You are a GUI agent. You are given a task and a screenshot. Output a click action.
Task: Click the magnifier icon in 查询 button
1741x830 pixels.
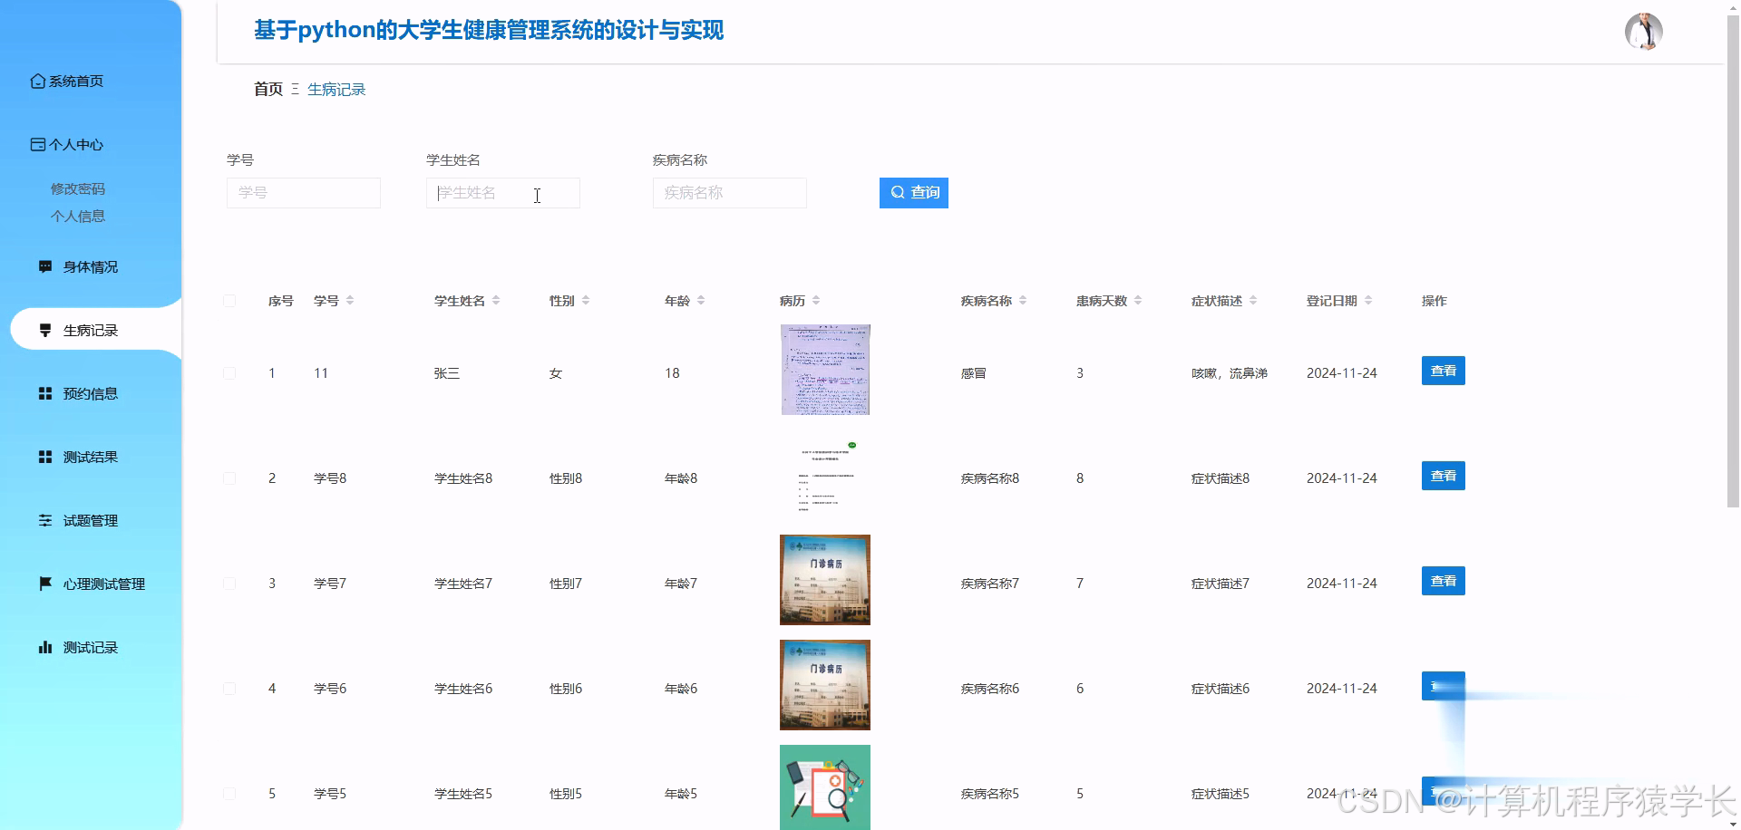(x=898, y=193)
